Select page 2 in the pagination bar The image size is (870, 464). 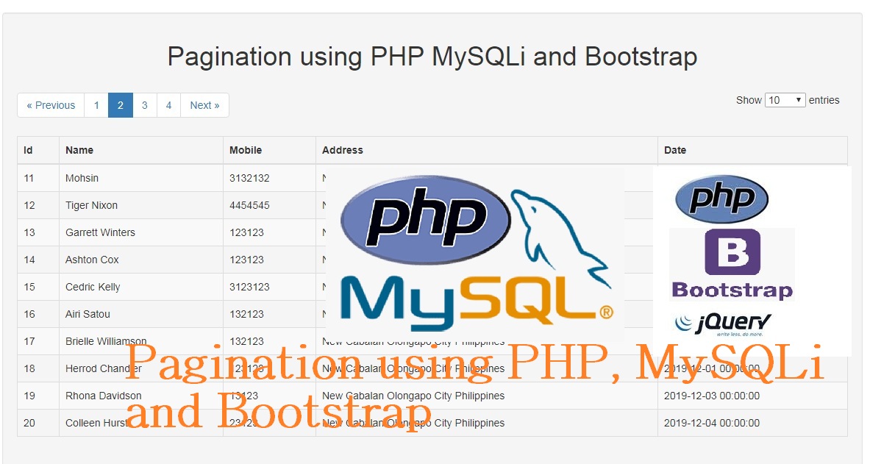[120, 105]
